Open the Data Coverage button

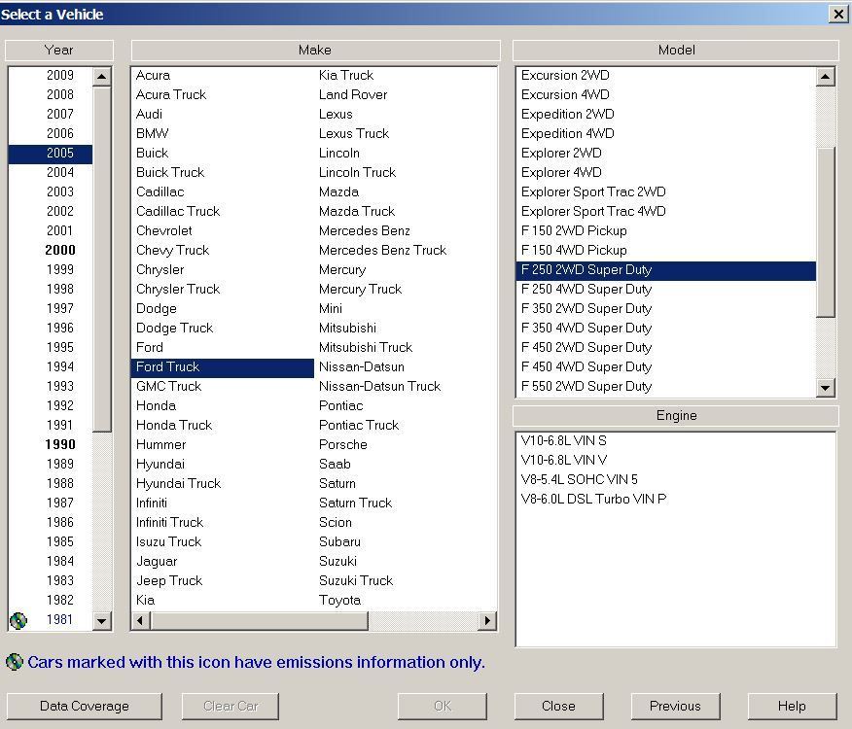click(x=84, y=706)
